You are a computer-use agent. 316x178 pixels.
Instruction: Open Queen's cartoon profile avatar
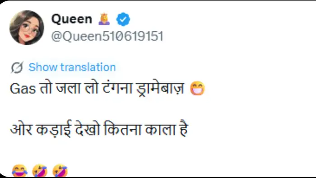point(27,28)
